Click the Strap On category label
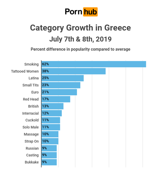This screenshot has height=176, width=161. pos(31,141)
